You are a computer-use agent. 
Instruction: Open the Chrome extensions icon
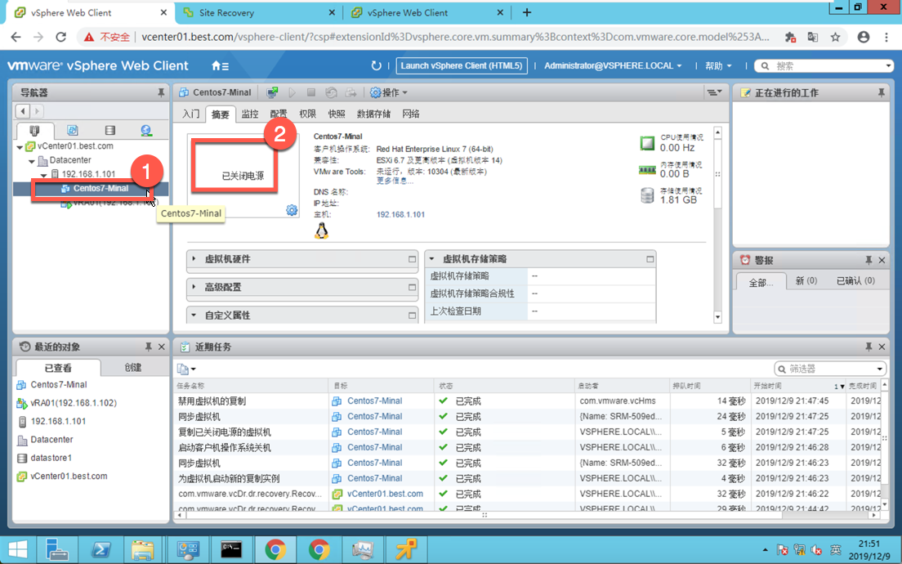pos(790,37)
